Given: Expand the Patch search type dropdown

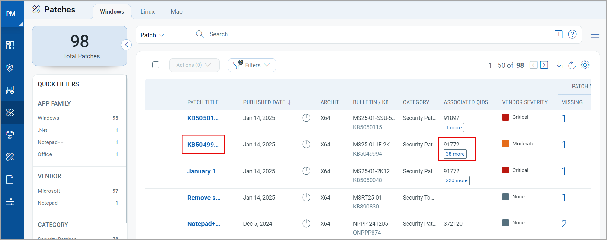Looking at the screenshot, I should point(152,35).
